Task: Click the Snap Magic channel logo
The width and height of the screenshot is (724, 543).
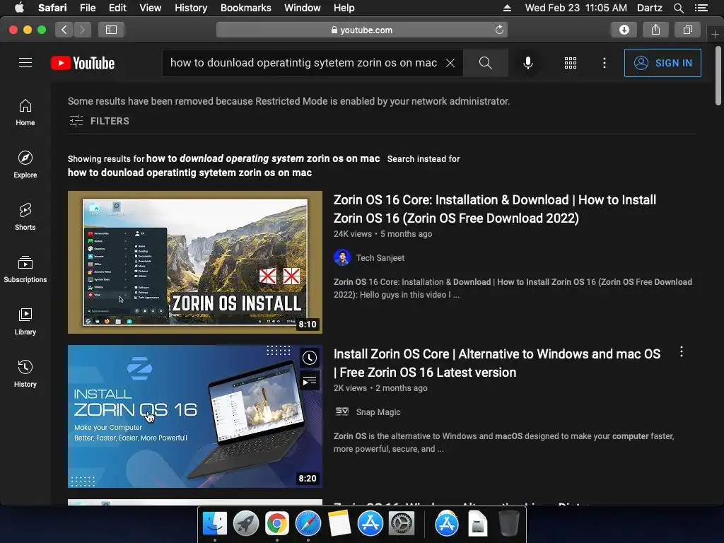Action: [x=342, y=411]
